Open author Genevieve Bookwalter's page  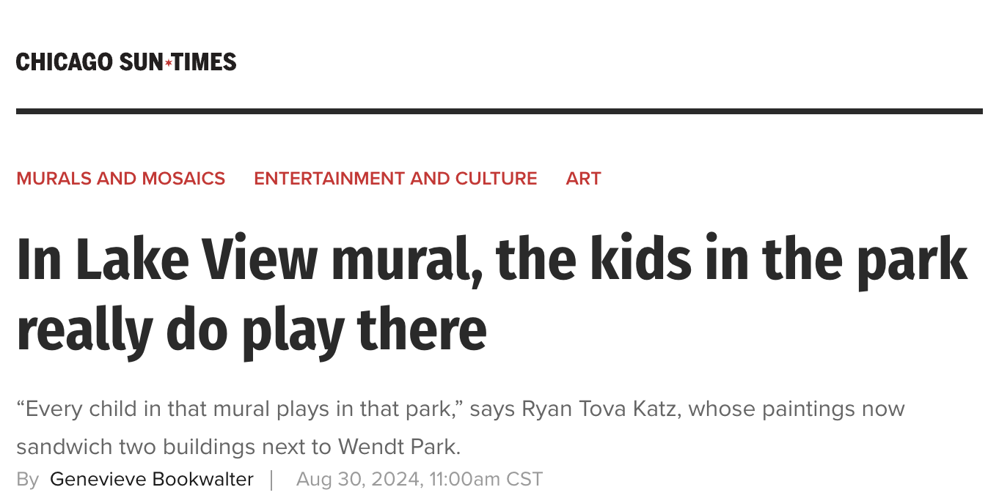point(152,480)
